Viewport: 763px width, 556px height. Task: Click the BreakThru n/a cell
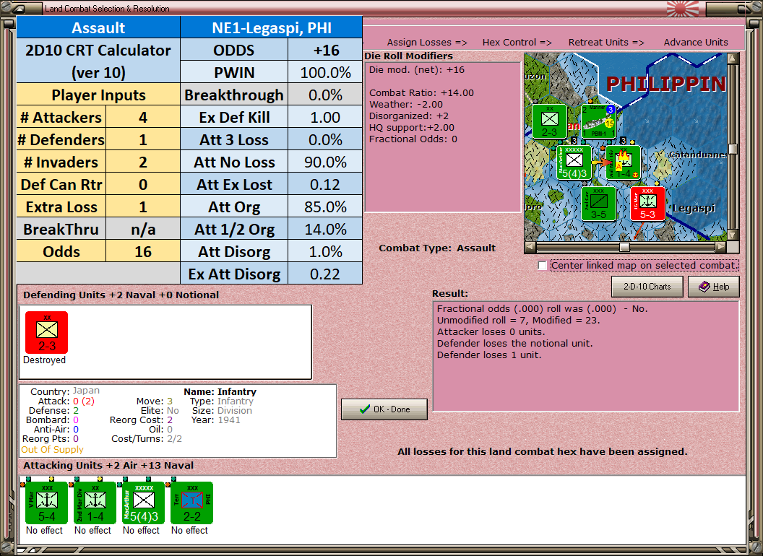[x=142, y=229]
